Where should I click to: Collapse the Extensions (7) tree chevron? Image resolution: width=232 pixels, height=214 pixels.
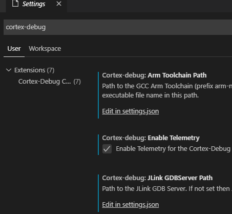(9, 70)
